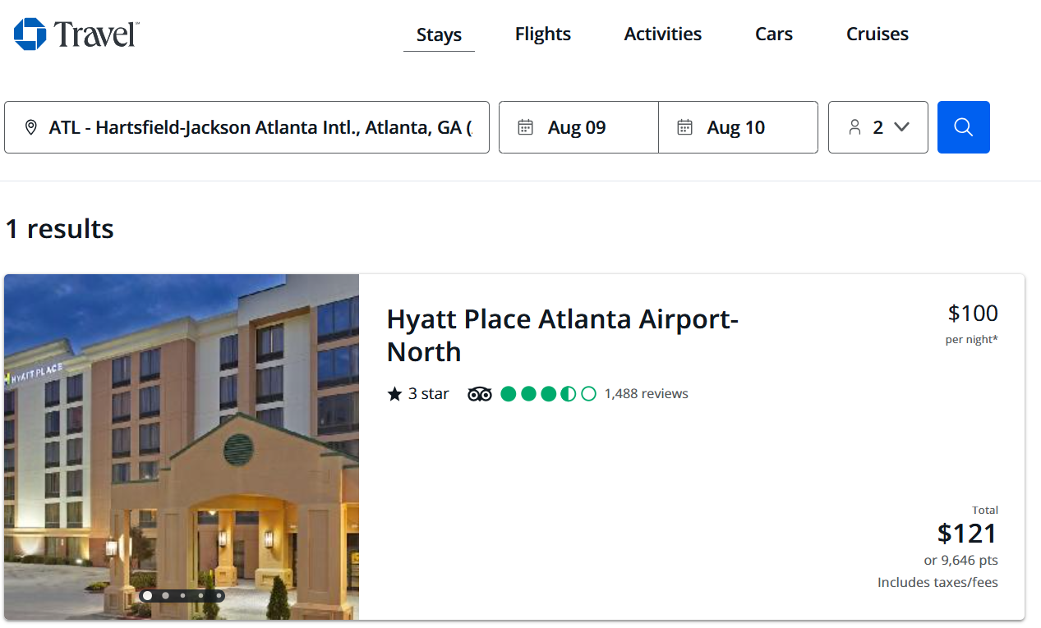Expand the travelers dropdown chevron
The width and height of the screenshot is (1041, 628).
pos(901,127)
